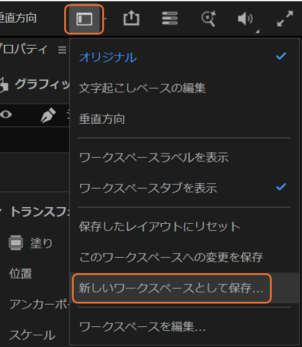Choose 新しいワークスペースとして保存...
Viewport: 302px width, 347px height.
tap(172, 288)
